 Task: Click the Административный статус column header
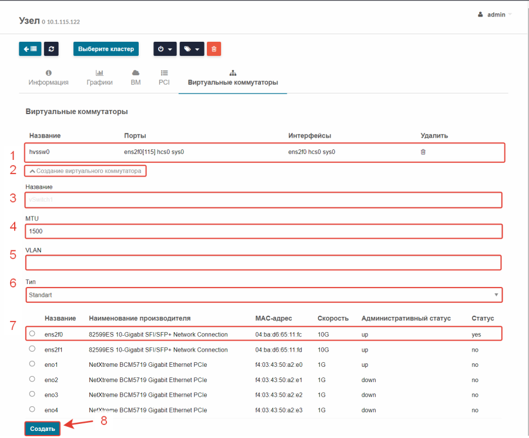coord(406,318)
